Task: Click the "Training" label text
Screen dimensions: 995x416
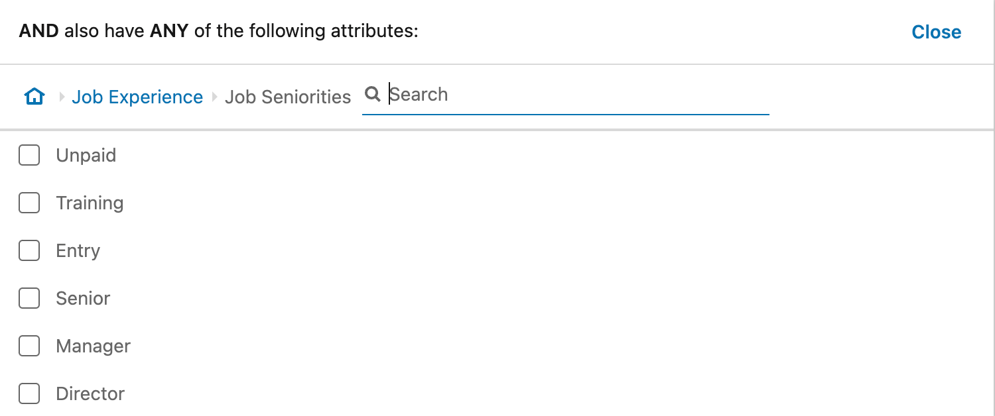Action: (90, 203)
